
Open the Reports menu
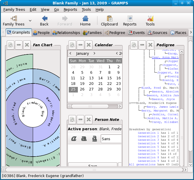70,10
